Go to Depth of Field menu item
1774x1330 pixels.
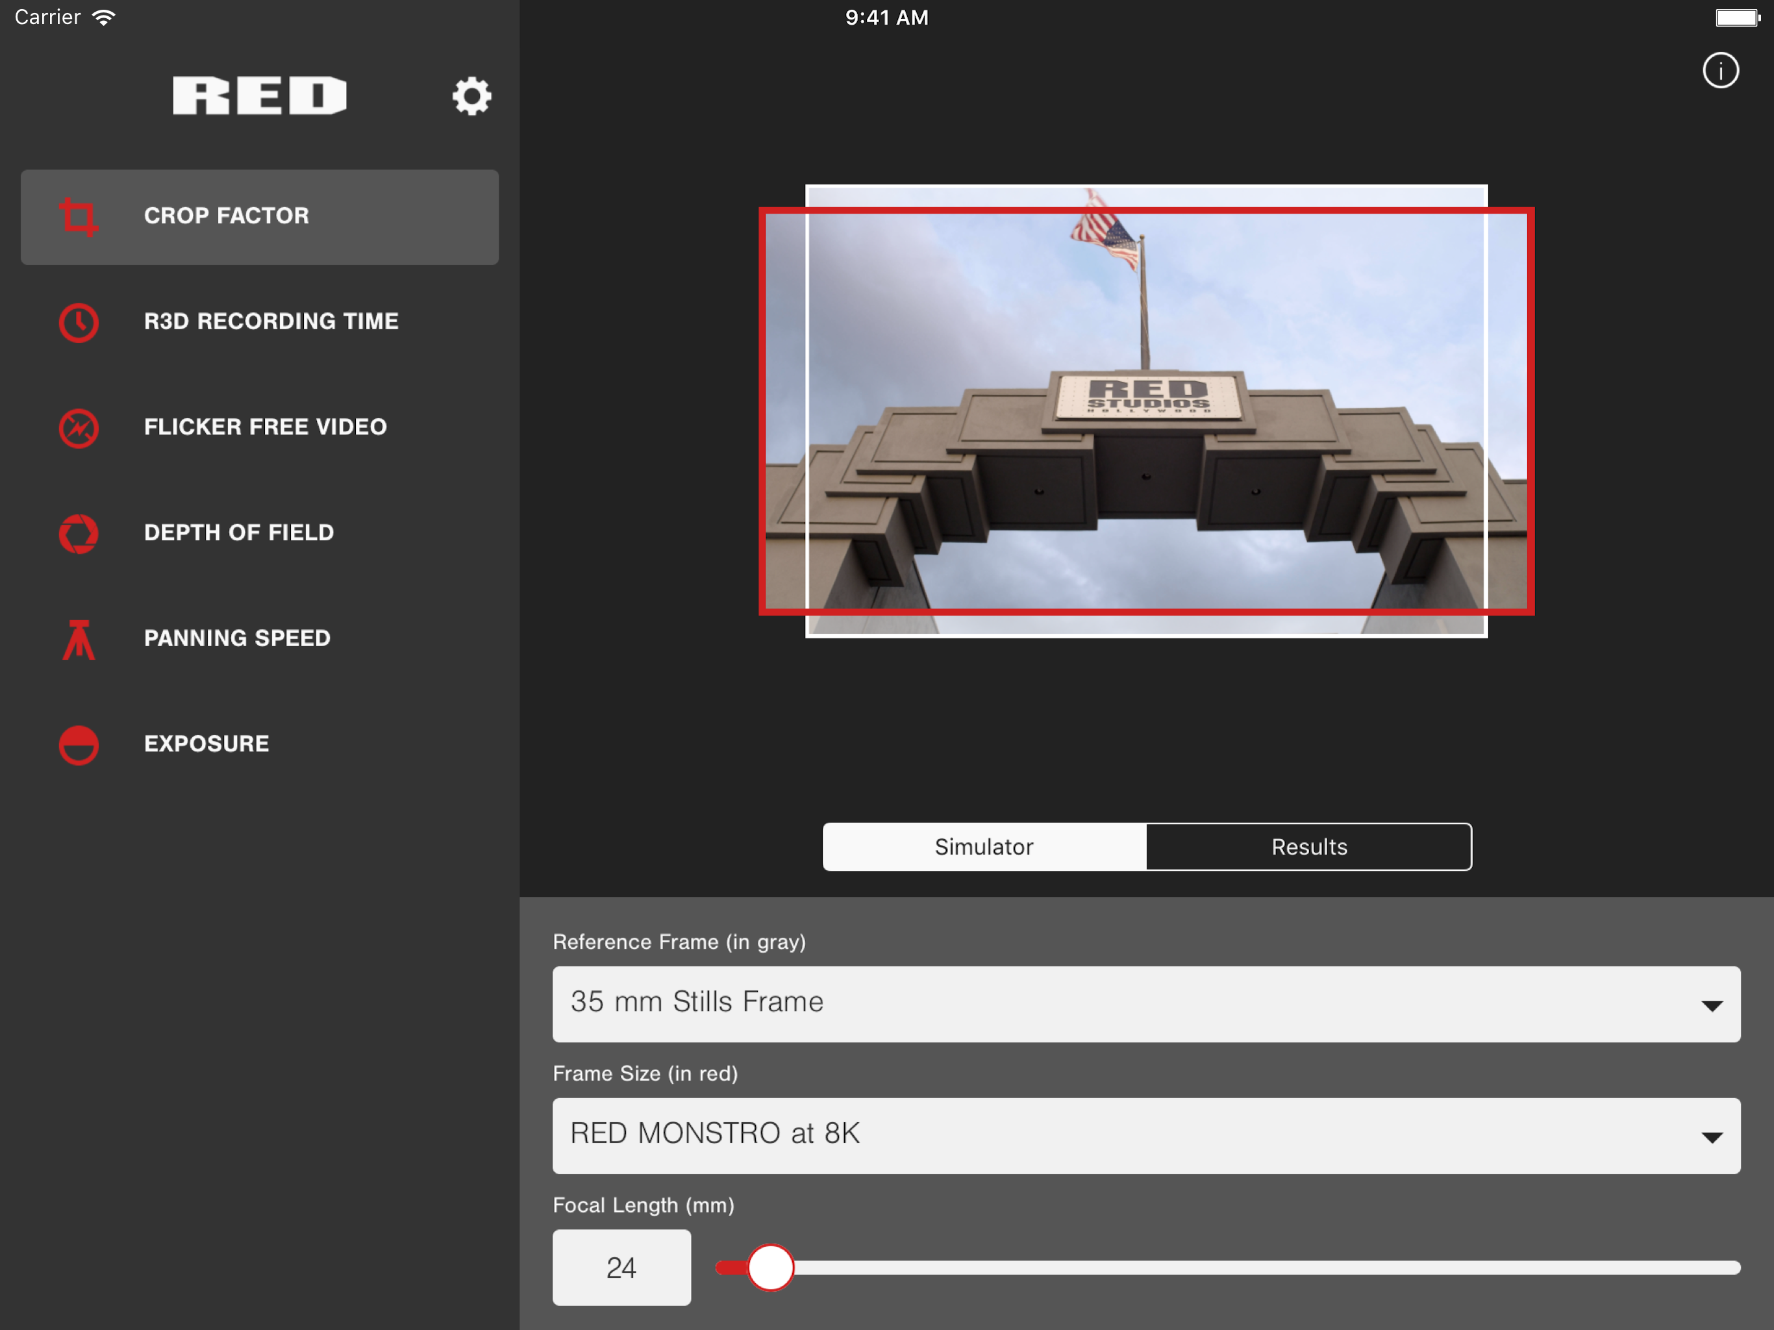[239, 533]
